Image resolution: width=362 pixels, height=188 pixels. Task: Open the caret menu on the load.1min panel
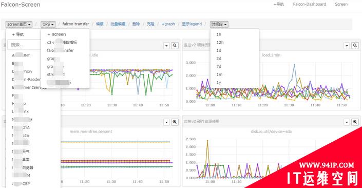(x=347, y=46)
